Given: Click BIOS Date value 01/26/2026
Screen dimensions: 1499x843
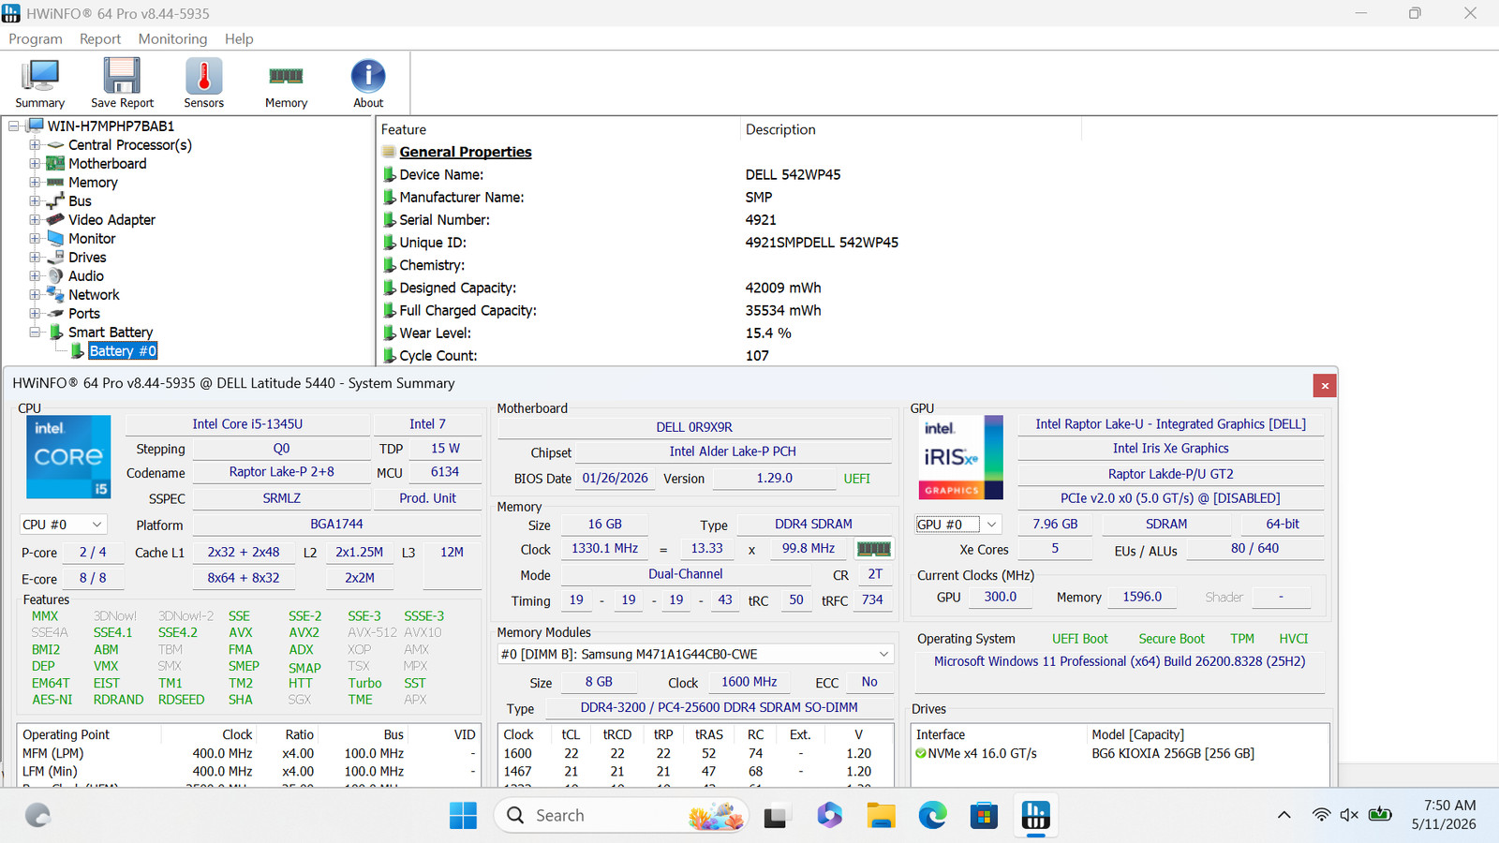Looking at the screenshot, I should point(615,478).
